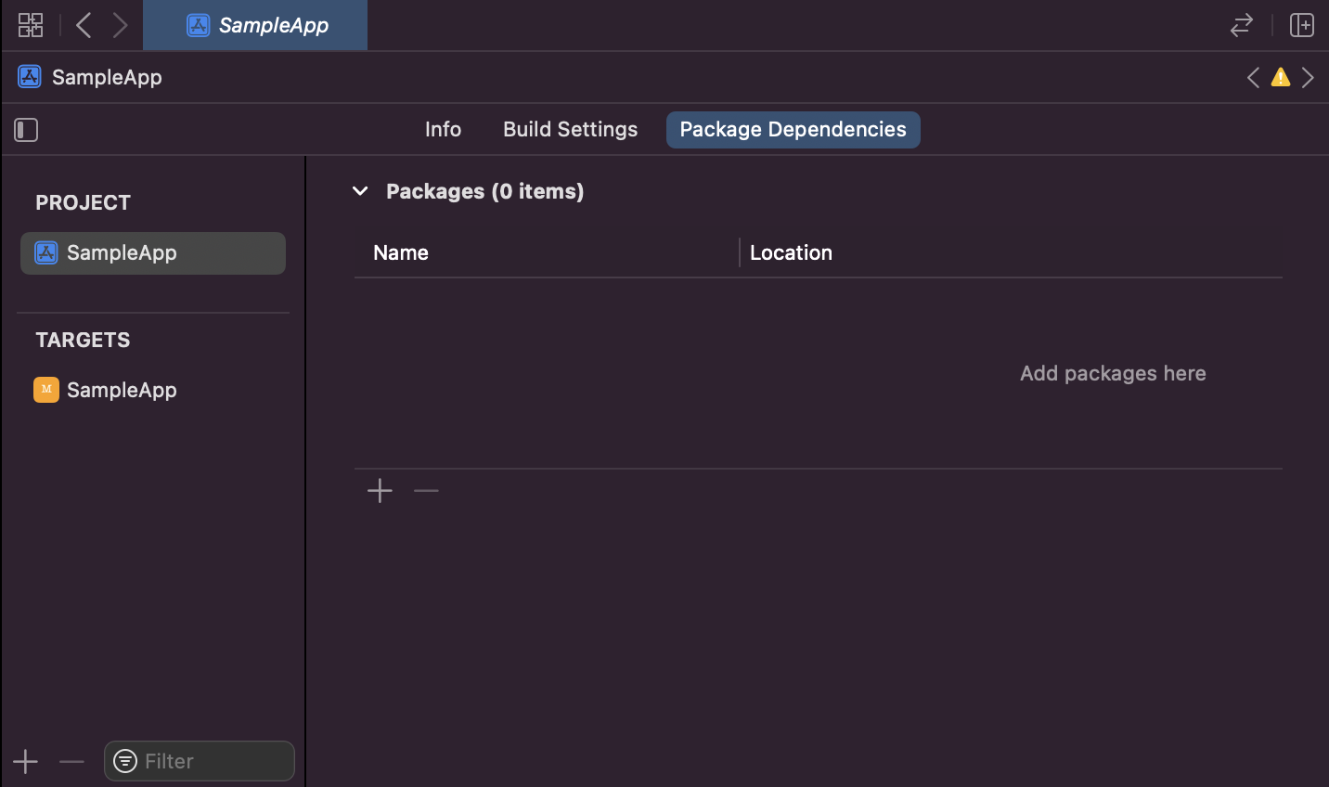Viewport: 1329px width, 787px height.
Task: Select the Package Dependencies tab
Action: tap(793, 130)
